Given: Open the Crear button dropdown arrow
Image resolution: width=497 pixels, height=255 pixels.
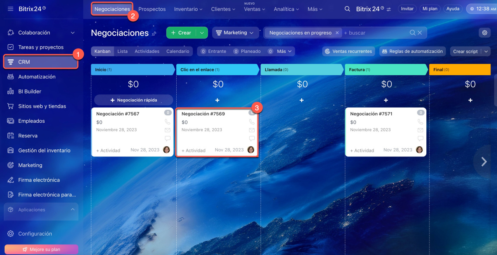Looking at the screenshot, I should [202, 33].
